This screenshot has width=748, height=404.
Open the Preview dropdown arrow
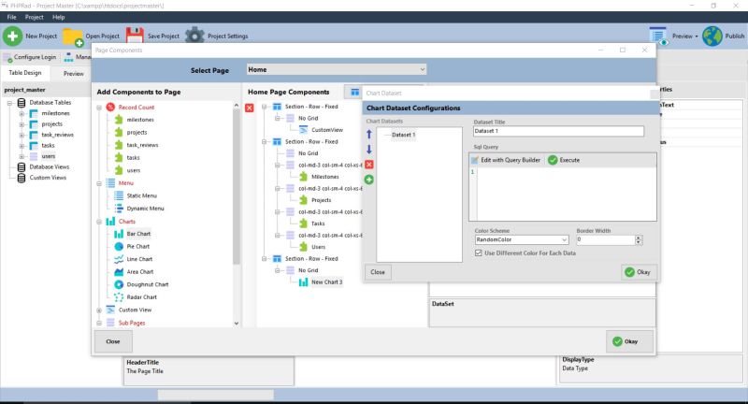point(696,36)
